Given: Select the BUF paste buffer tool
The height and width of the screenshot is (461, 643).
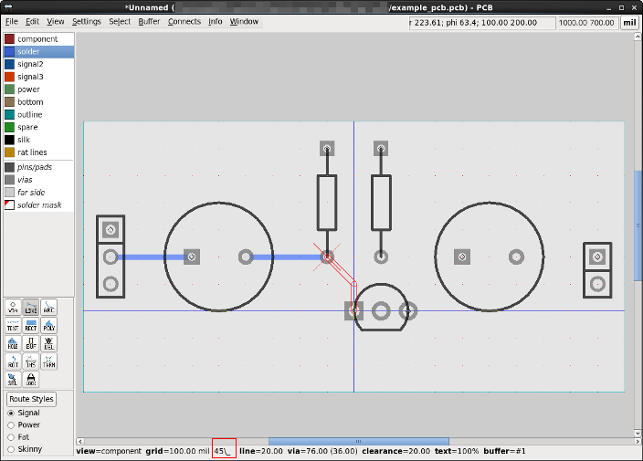Looking at the screenshot, I should [x=31, y=343].
